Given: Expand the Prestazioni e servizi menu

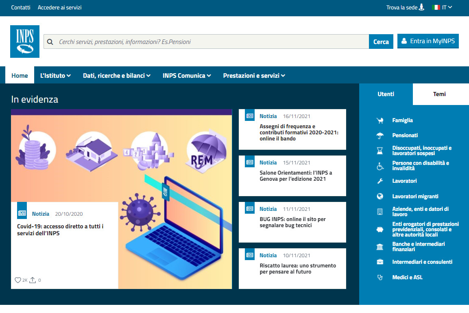Looking at the screenshot, I should pos(254,76).
